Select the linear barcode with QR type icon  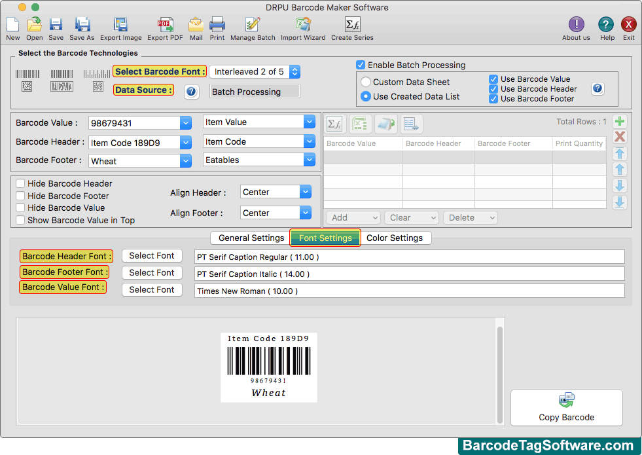tap(27, 81)
